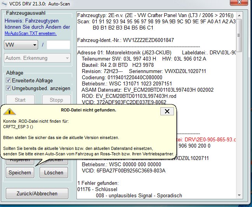
Task: Uncheck Umgebungsbed. anzeigen option
Action: [x=8, y=88]
